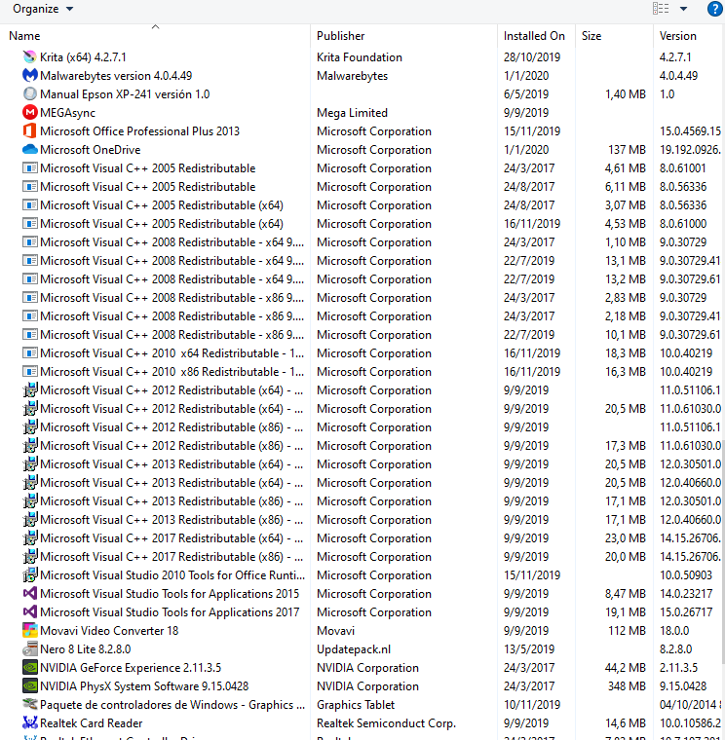Click the Graphics Tablet publisher cell
Image resolution: width=725 pixels, height=740 pixels.
(x=356, y=705)
